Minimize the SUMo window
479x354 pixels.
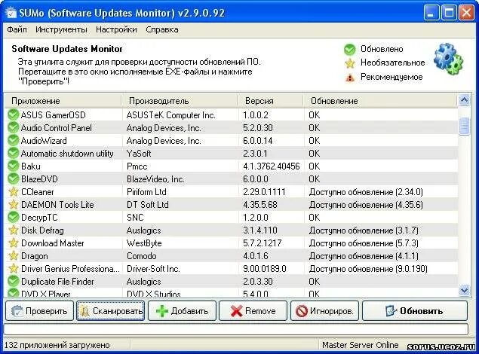click(x=431, y=13)
